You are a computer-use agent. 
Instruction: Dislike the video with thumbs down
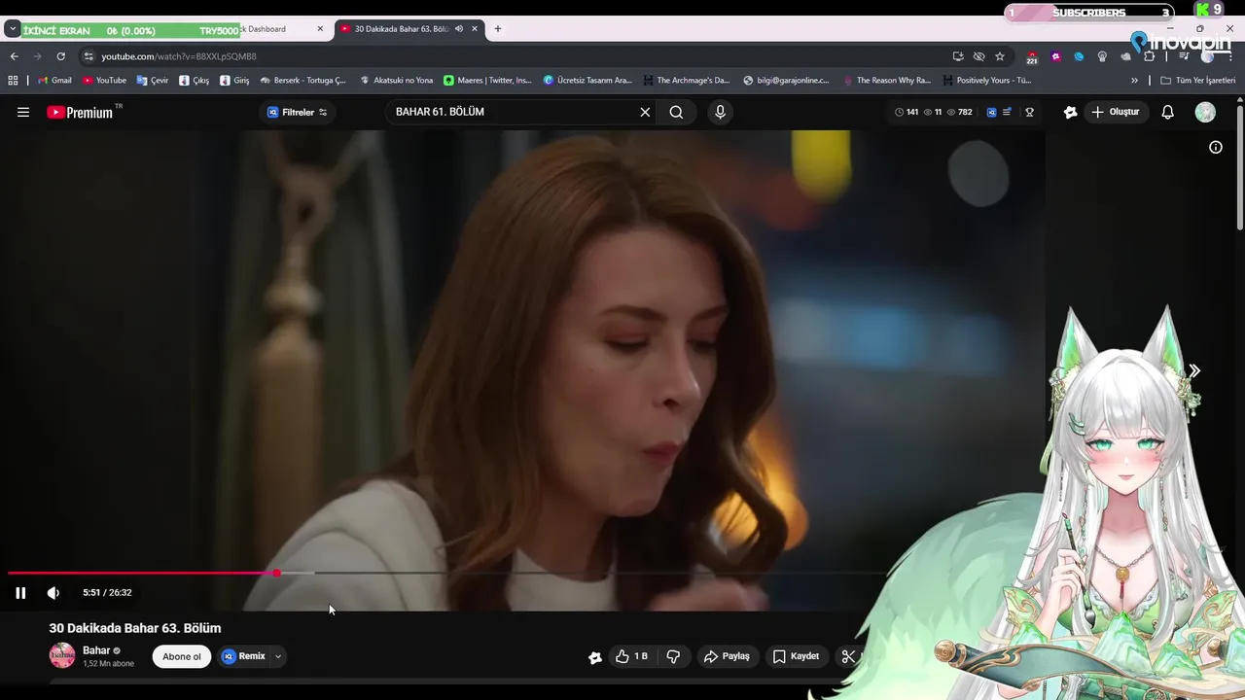(673, 656)
